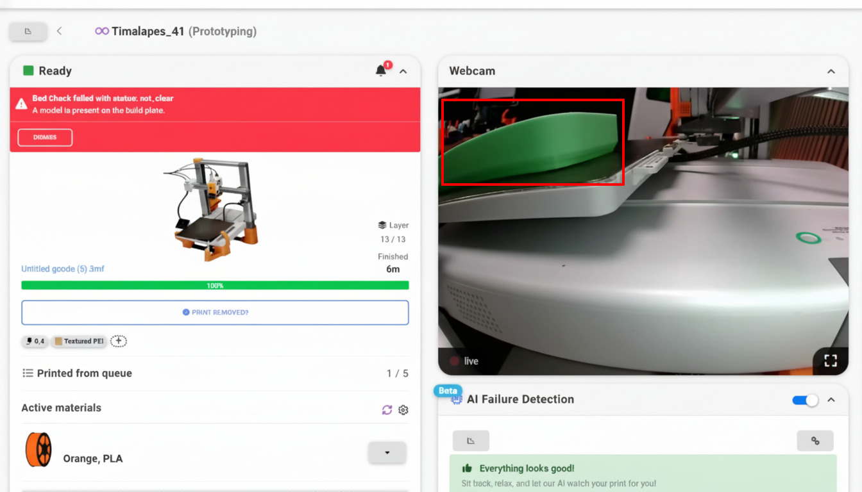Toggle the AI Failure Detection switch
The image size is (862, 492).
click(806, 400)
